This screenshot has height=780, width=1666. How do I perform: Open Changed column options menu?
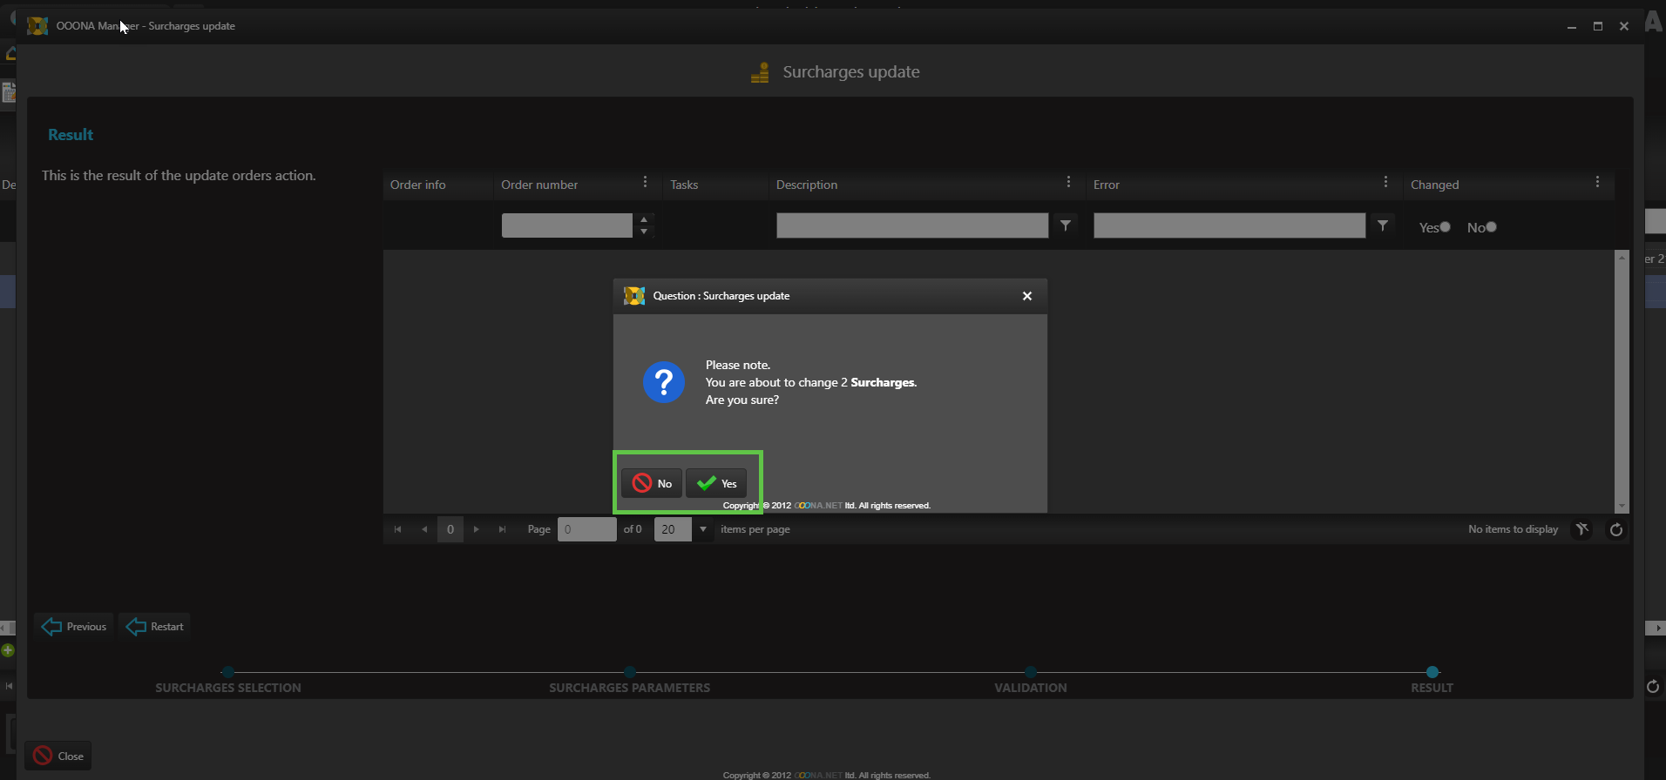click(1597, 182)
